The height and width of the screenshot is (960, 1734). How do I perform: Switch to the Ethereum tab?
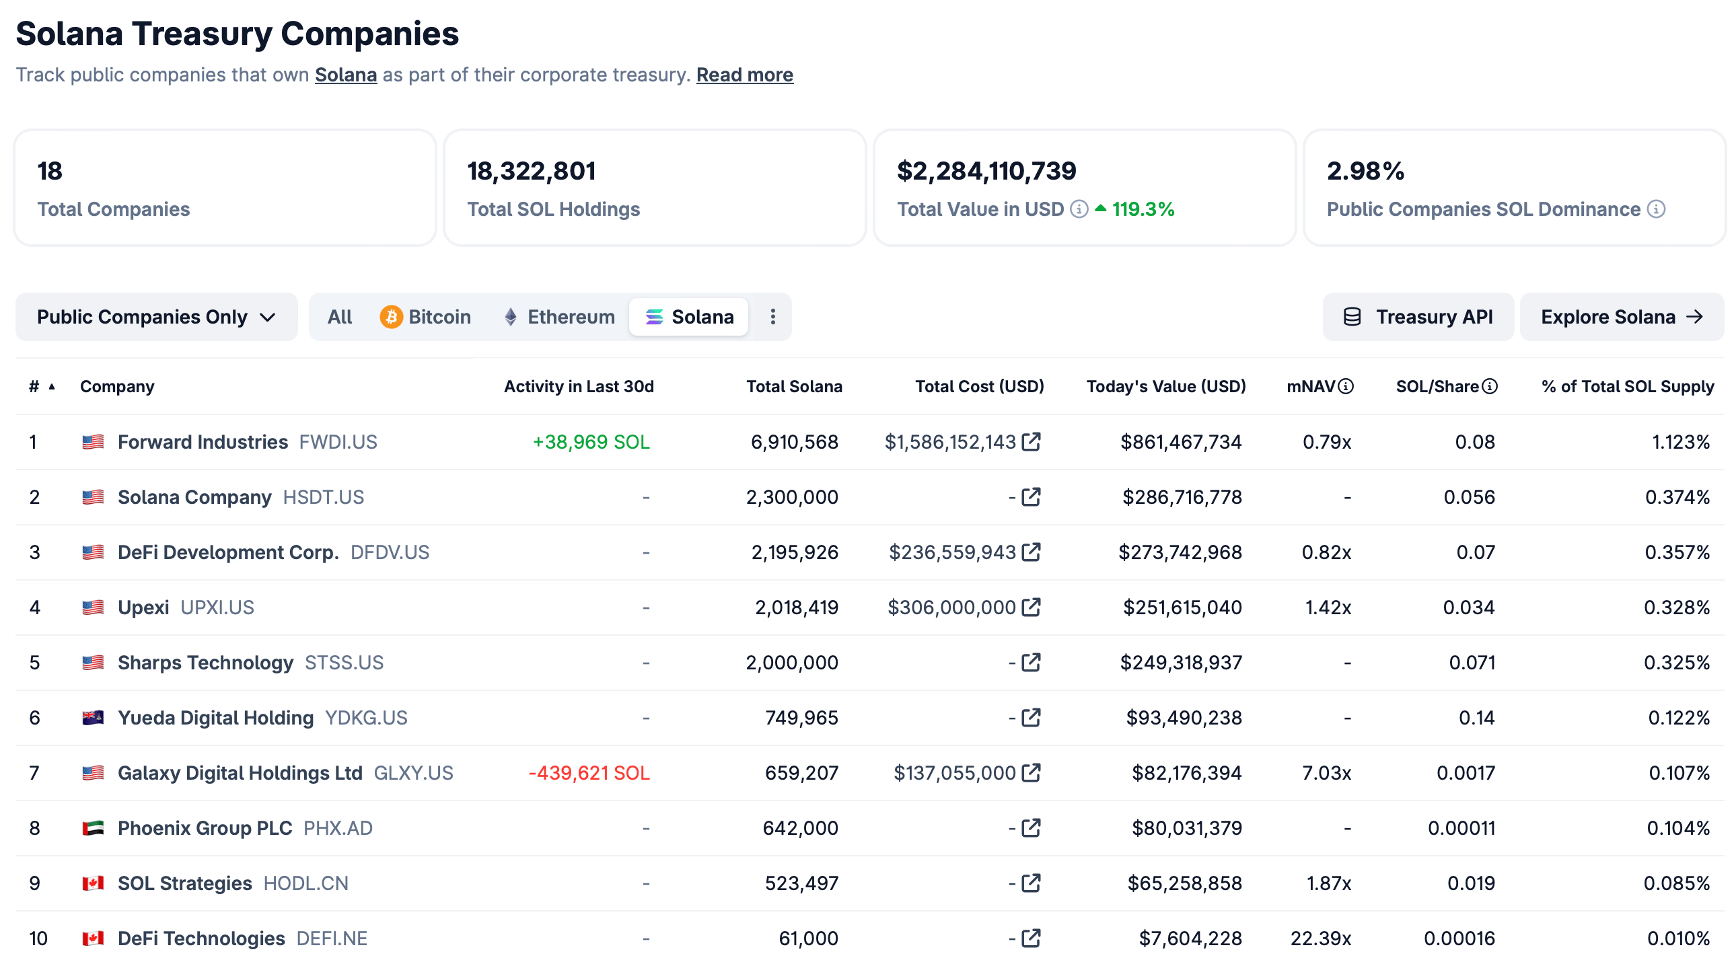(x=558, y=317)
